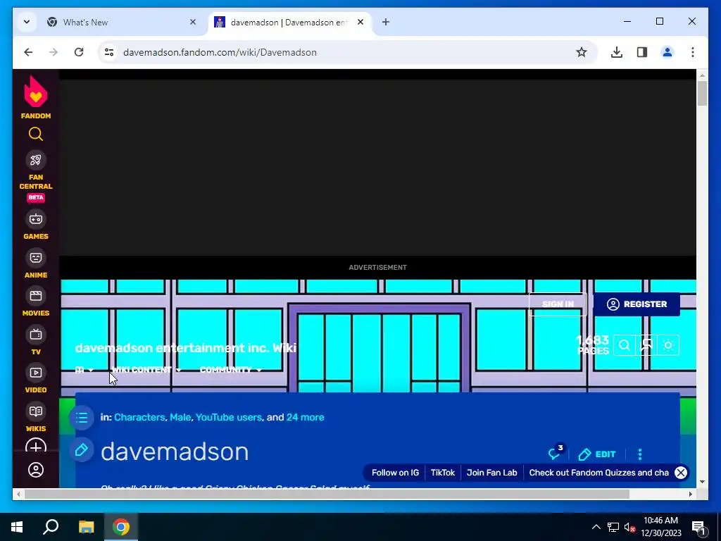Open the Fandom home logo
The width and height of the screenshot is (721, 541).
(36, 97)
